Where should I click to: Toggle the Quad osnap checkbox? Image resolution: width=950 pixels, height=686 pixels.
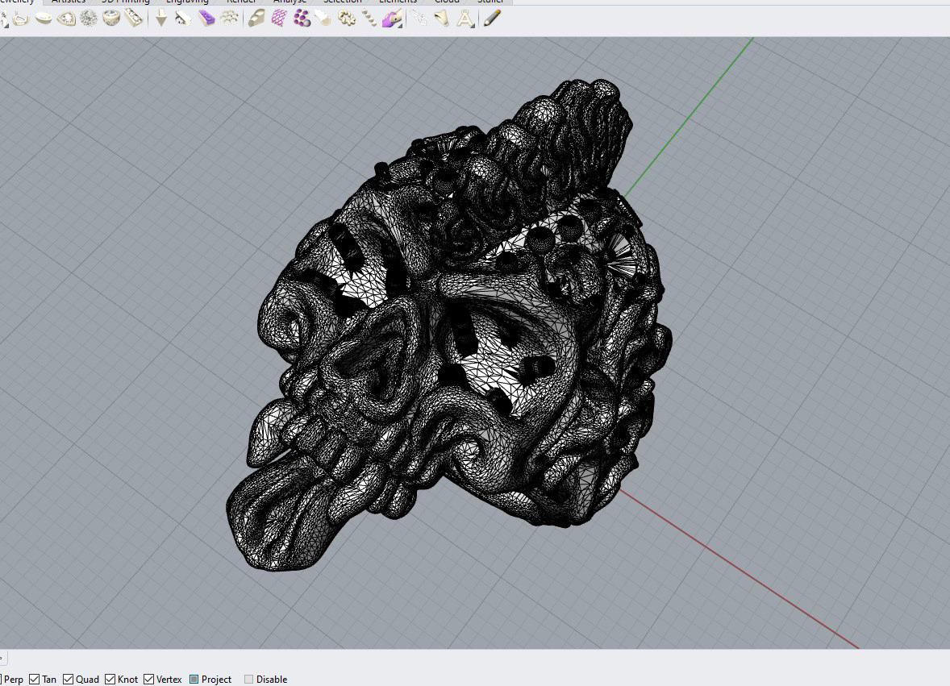tap(69, 680)
